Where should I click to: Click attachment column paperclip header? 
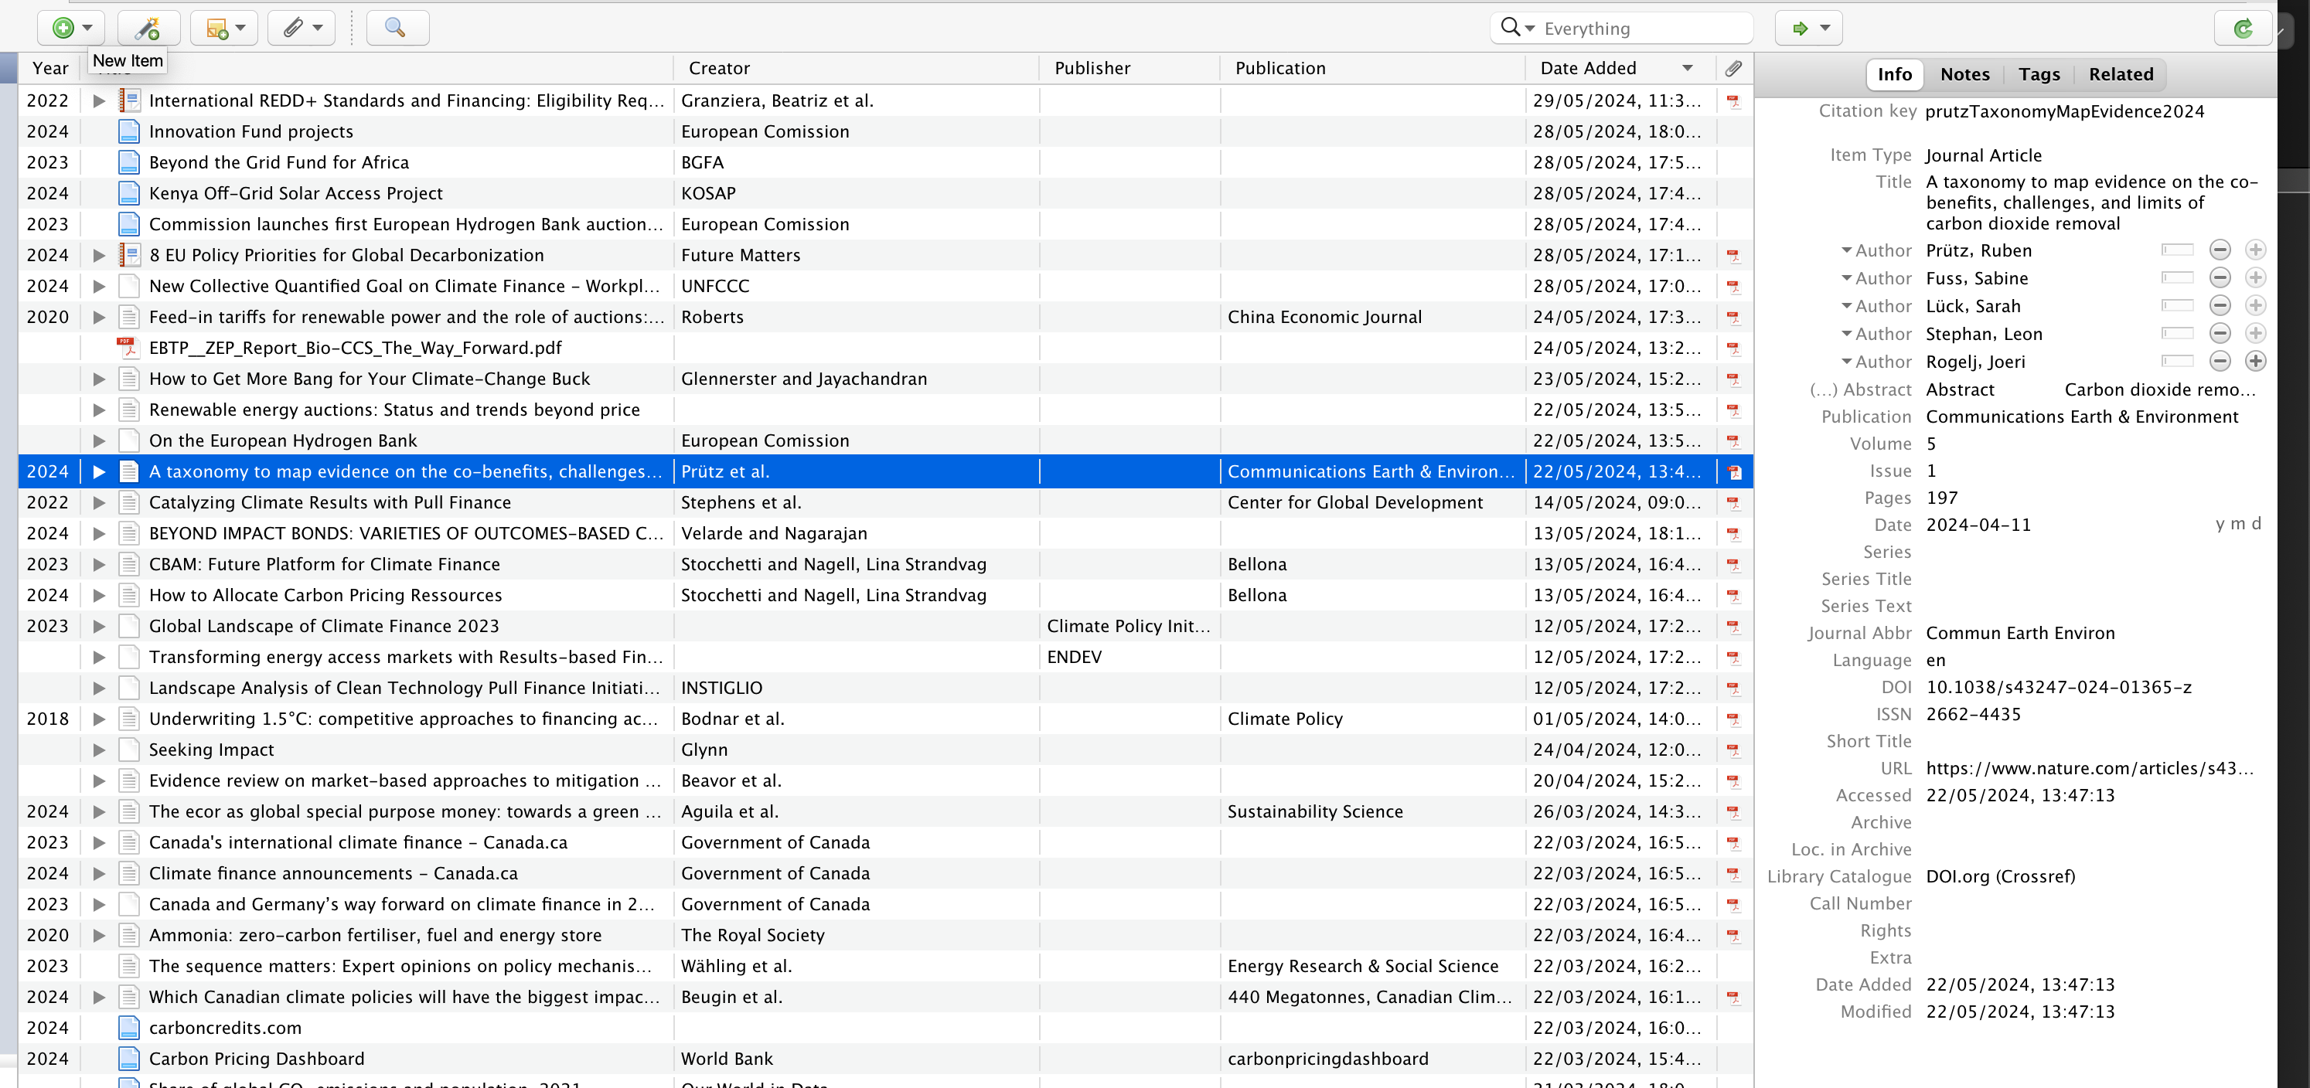(x=1733, y=68)
